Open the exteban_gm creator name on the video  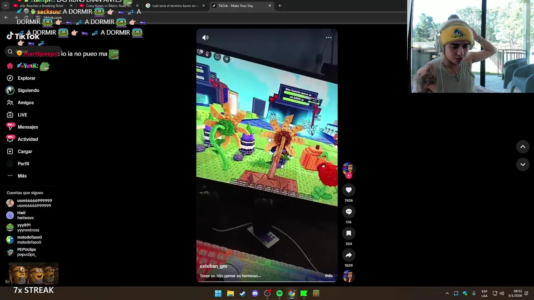[x=213, y=266]
